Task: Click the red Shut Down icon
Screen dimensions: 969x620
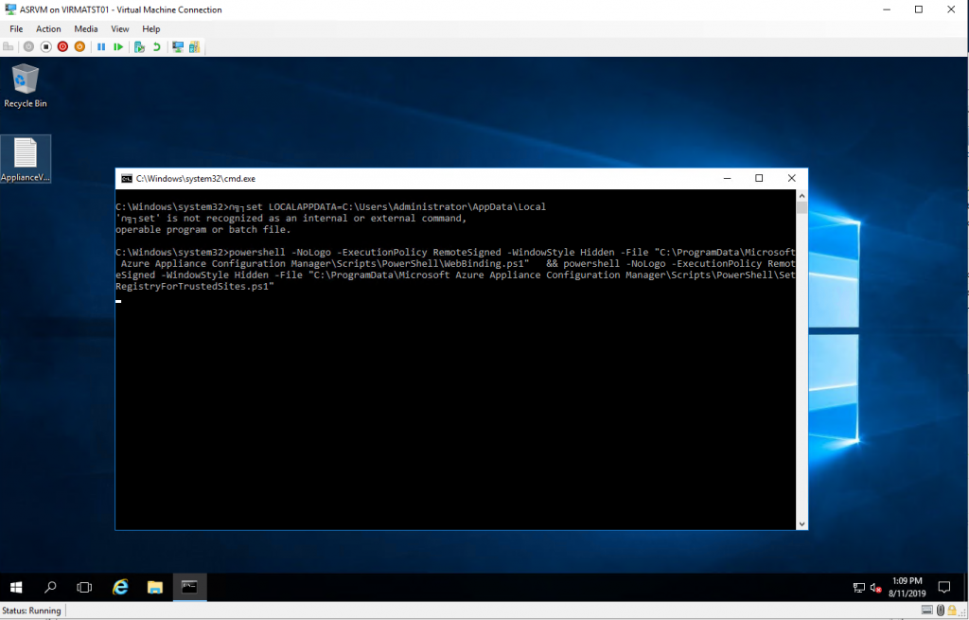Action: pos(62,47)
